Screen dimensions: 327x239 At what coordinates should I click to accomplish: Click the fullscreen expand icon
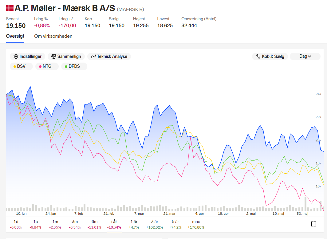[314, 224]
